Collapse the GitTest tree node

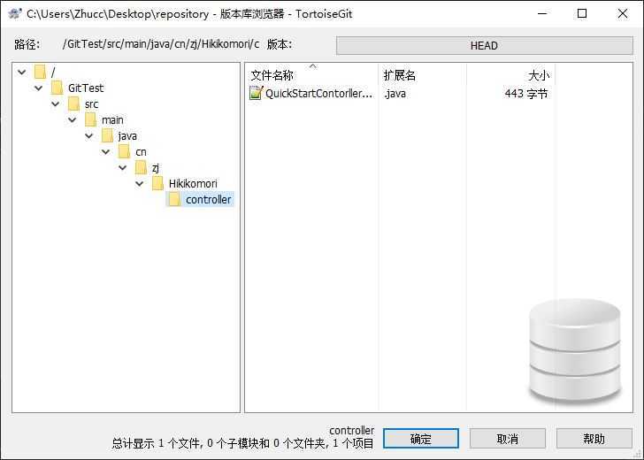click(39, 88)
